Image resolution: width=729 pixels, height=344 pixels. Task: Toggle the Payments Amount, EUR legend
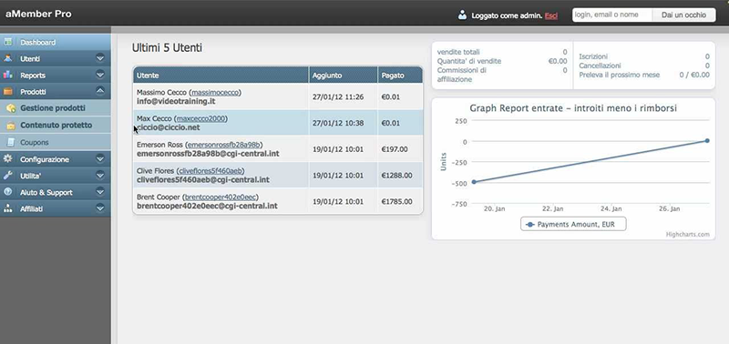573,224
